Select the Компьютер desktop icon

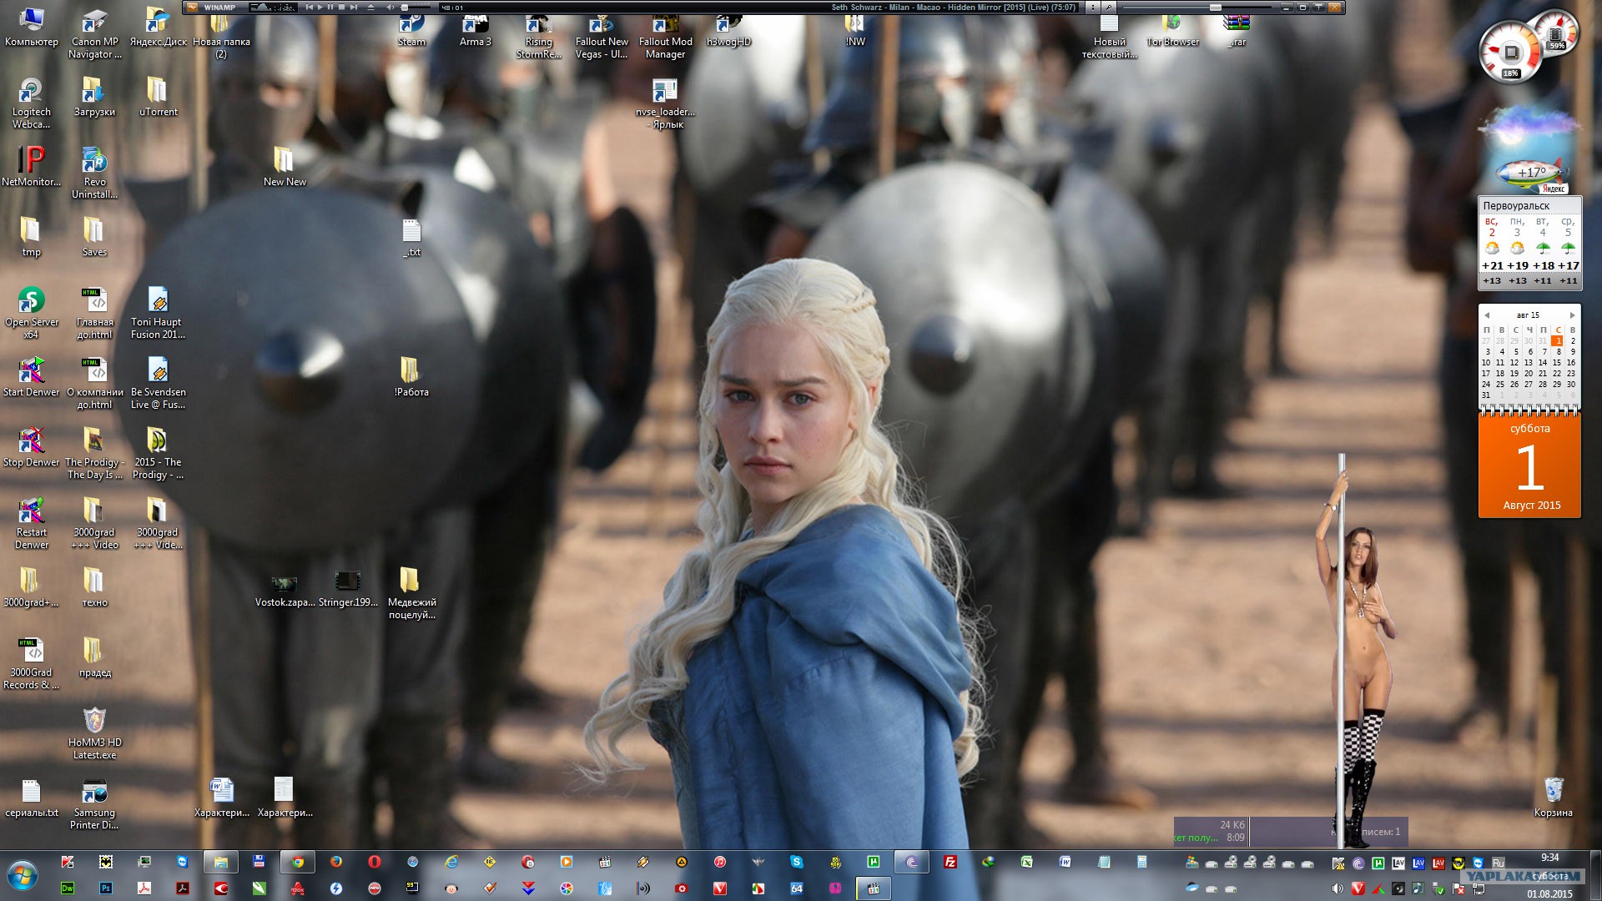32,28
